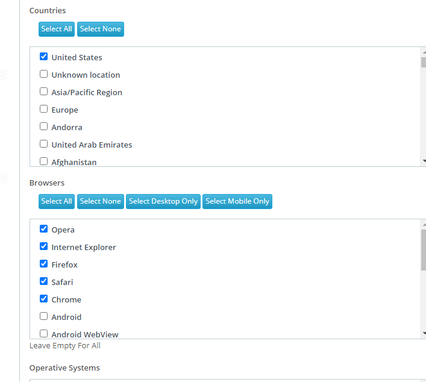Check the Unknown location checkbox
Image resolution: width=426 pixels, height=382 pixels.
(x=43, y=74)
